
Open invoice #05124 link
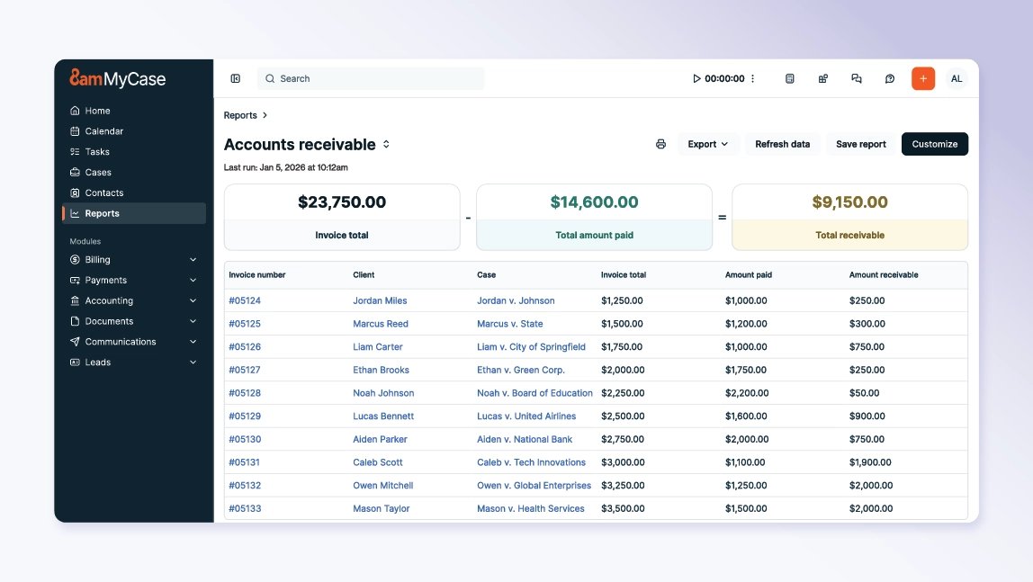coord(244,300)
